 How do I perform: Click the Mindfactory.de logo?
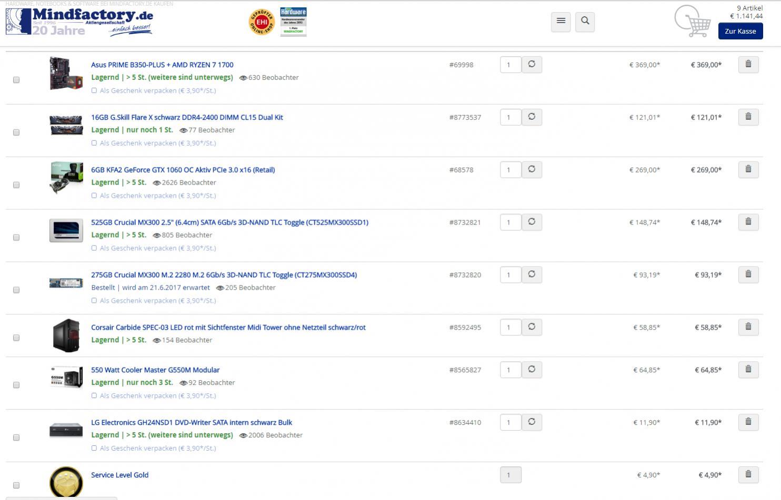click(x=79, y=22)
